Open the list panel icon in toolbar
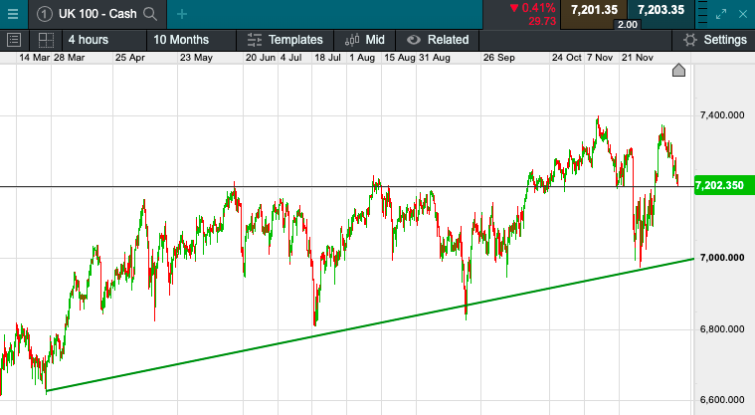Screen dimensions: 755x415 [14, 40]
